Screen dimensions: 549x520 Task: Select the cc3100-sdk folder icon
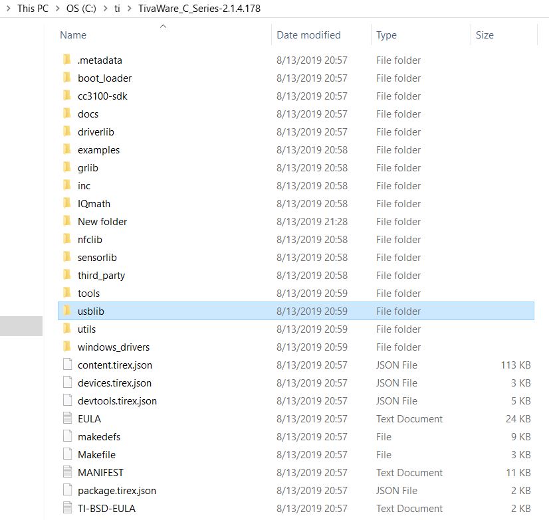[67, 95]
